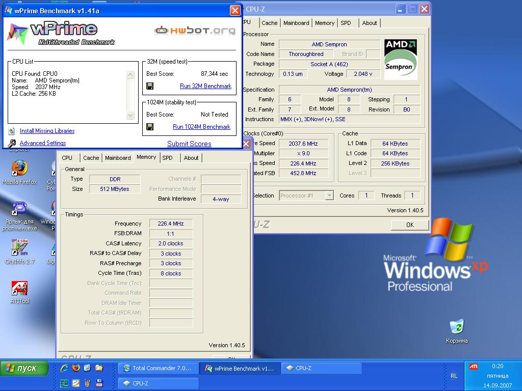Open the Recycle Bin (Корзина) icon

coord(457,326)
